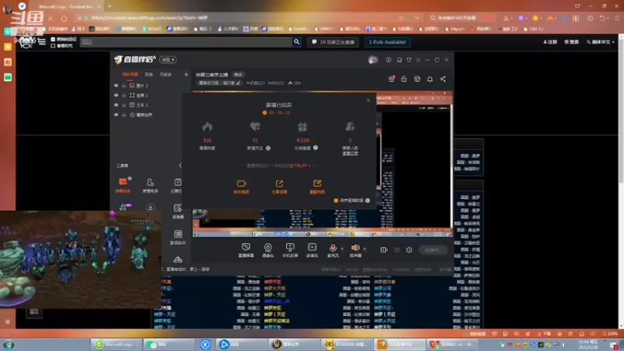The height and width of the screenshot is (351, 624).
Task: Hide the 魔兽世界 game layer
Action: 116,115
